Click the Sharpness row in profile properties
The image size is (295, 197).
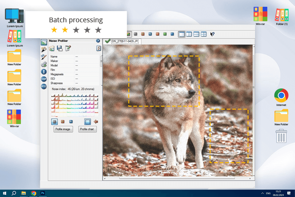coord(74,83)
